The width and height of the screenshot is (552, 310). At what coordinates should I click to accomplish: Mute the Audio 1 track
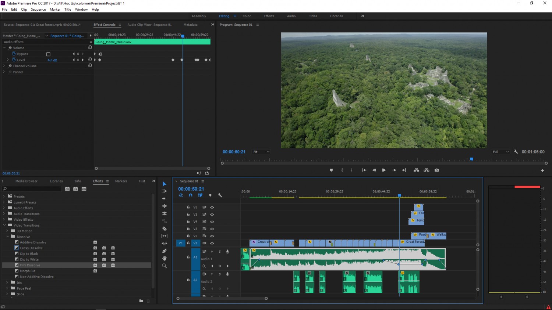coord(212,252)
